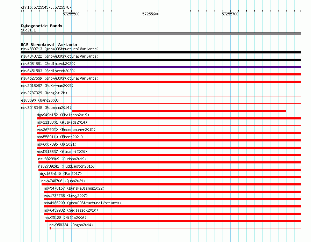Click the right arrow of the ruler
Viewport: 311px width, 242px height.
pyautogui.click(x=300, y=11)
